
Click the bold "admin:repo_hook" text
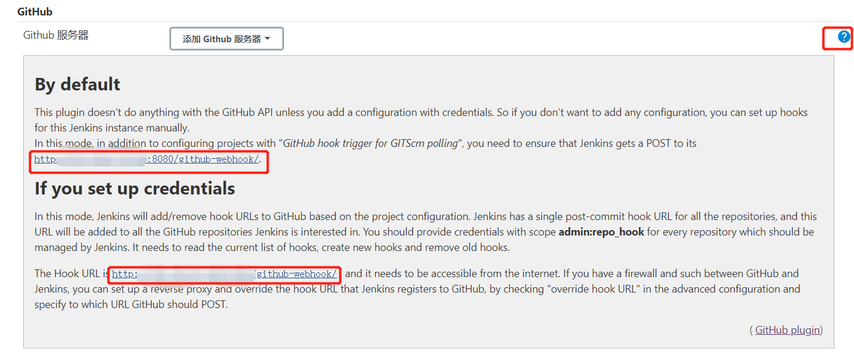pyautogui.click(x=601, y=232)
